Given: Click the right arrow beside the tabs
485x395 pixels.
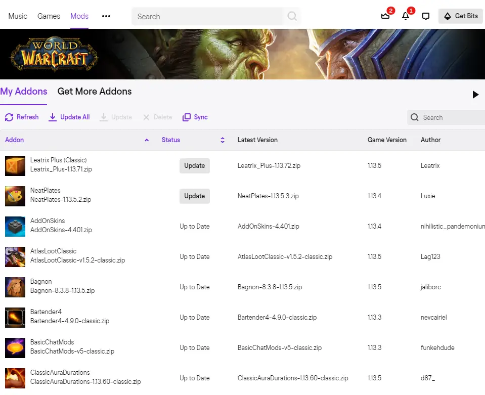Looking at the screenshot, I should 474,94.
